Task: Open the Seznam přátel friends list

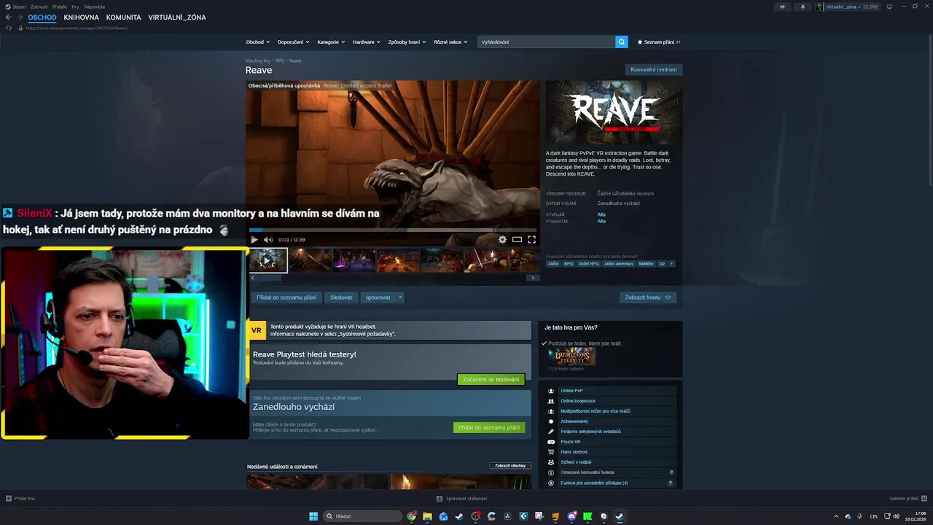Action: pyautogui.click(x=907, y=499)
